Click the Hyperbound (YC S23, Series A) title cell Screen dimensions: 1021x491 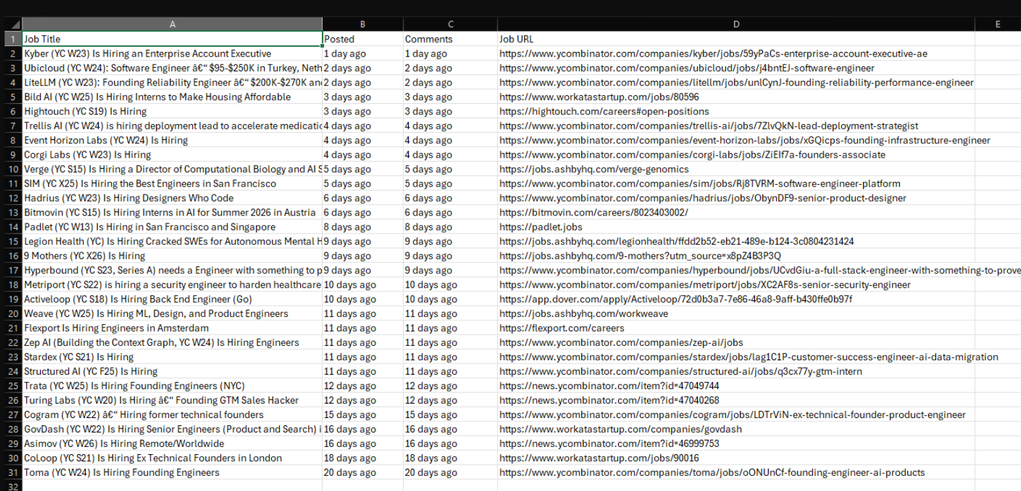tap(172, 270)
